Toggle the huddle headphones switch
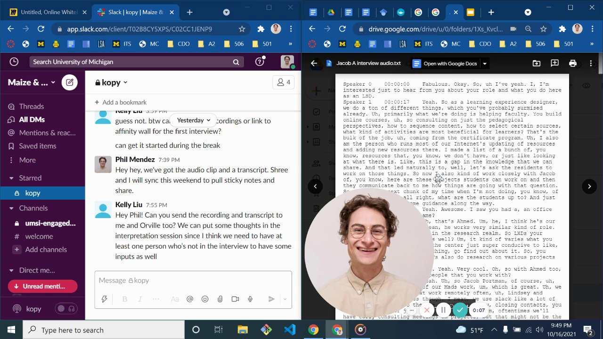 pyautogui.click(x=66, y=309)
